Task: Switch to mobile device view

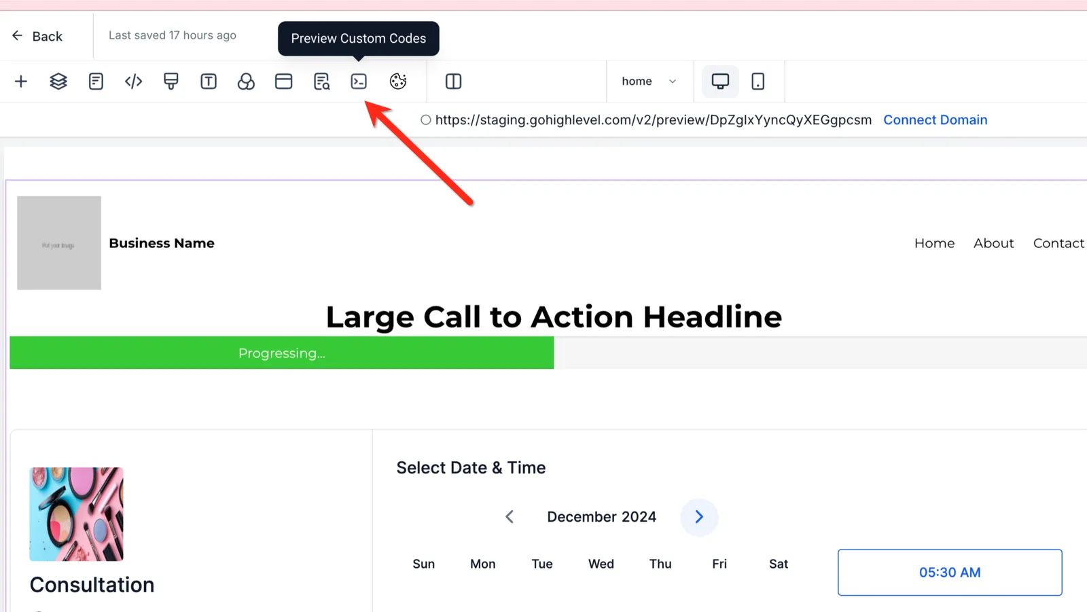Action: coord(758,82)
